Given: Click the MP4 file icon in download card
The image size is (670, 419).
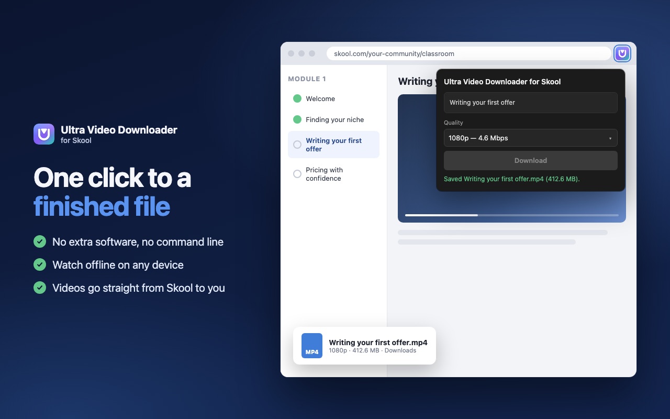Looking at the screenshot, I should point(312,346).
